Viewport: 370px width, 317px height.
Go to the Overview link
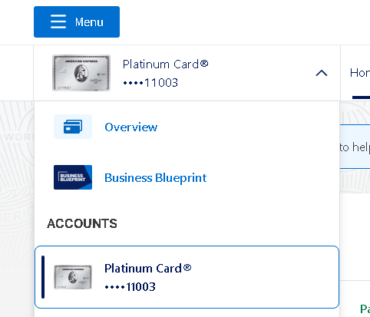[131, 127]
